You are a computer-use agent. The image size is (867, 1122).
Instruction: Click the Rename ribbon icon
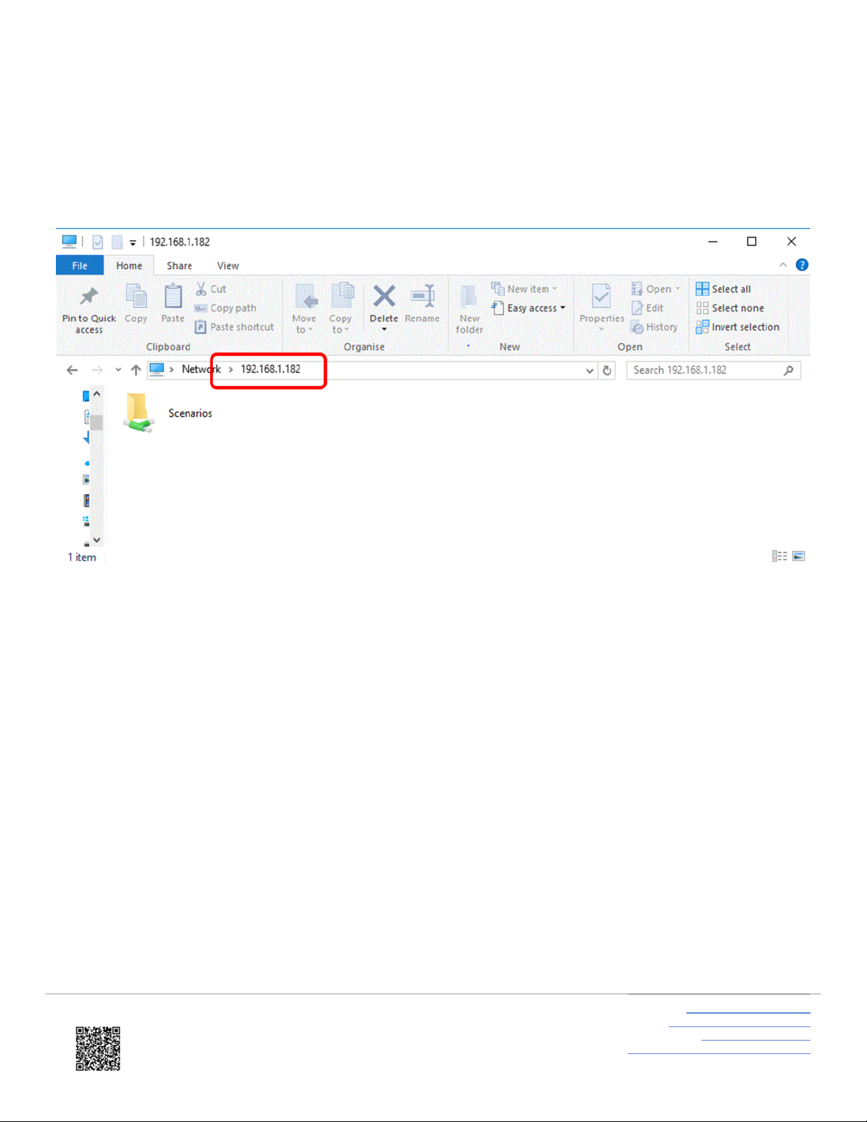(423, 297)
